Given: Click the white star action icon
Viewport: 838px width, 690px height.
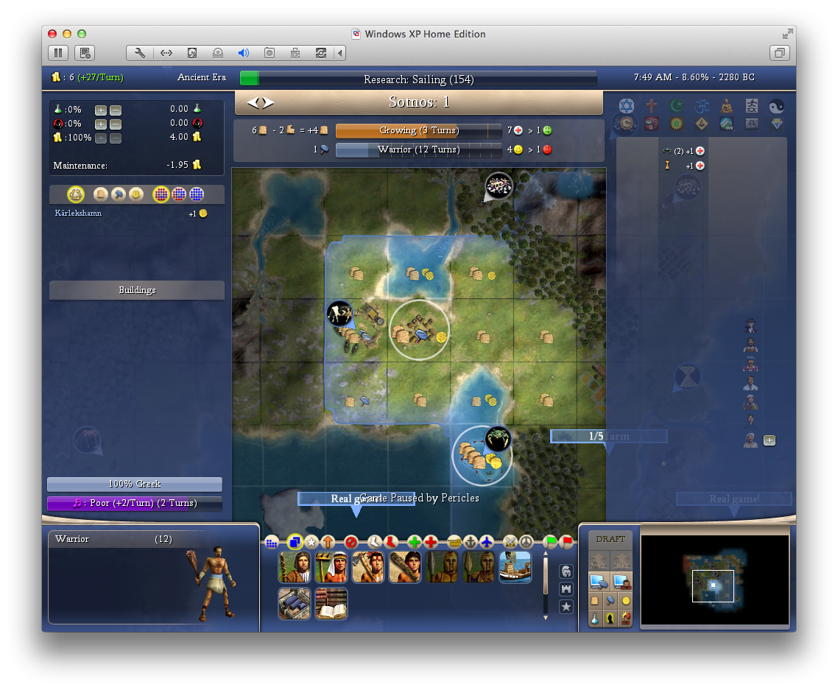Looking at the screenshot, I should pos(311,543).
